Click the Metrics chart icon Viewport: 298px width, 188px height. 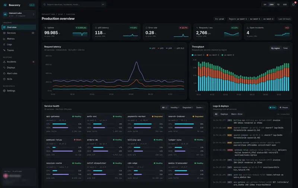pyautogui.click(x=4, y=39)
